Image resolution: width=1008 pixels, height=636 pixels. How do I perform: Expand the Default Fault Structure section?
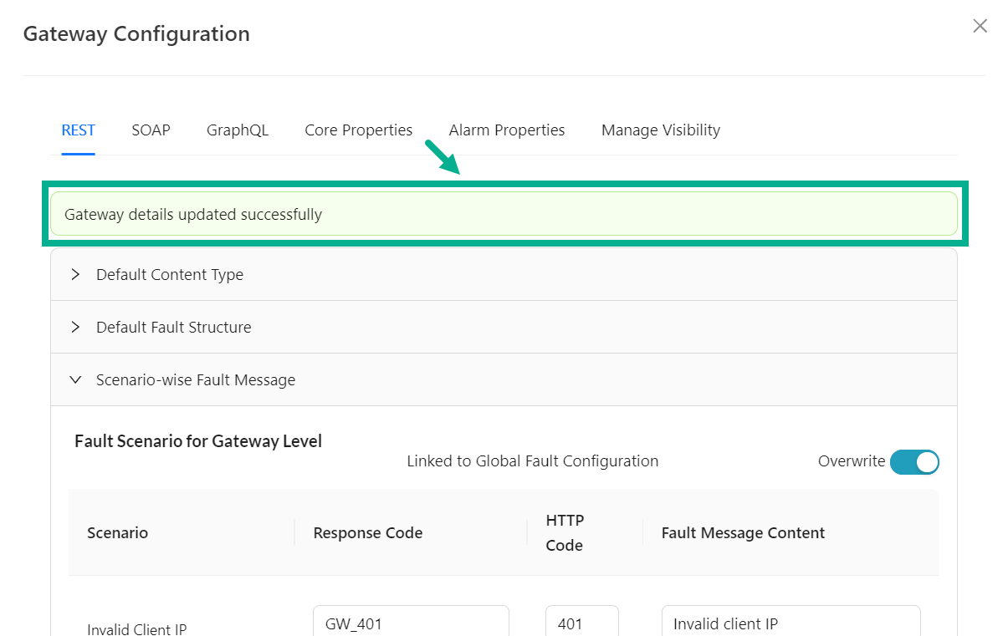pos(173,328)
